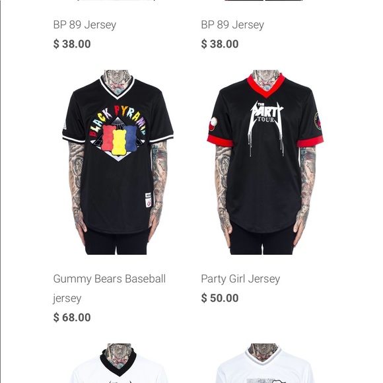Select the left $ 38.00 price
This screenshot has height=383, width=383.
click(x=72, y=44)
